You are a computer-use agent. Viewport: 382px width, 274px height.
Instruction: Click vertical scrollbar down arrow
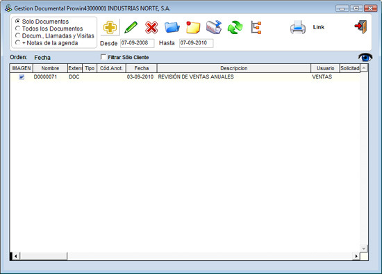point(364,249)
